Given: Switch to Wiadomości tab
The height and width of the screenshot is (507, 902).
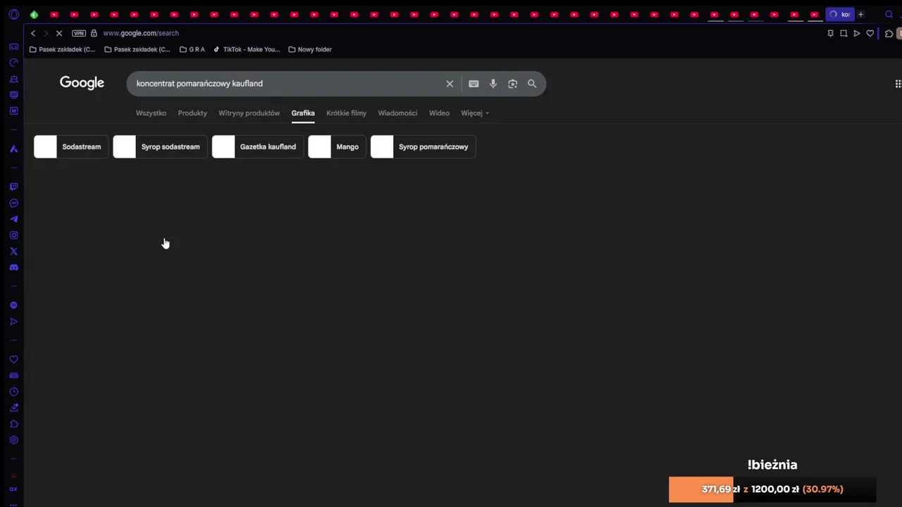Looking at the screenshot, I should (x=397, y=113).
